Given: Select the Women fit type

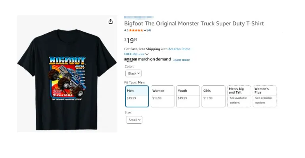Looking at the screenshot, I should tap(163, 96).
